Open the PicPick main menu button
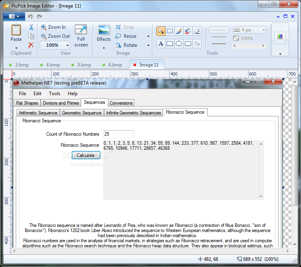301x267 pixels. (x=14, y=17)
